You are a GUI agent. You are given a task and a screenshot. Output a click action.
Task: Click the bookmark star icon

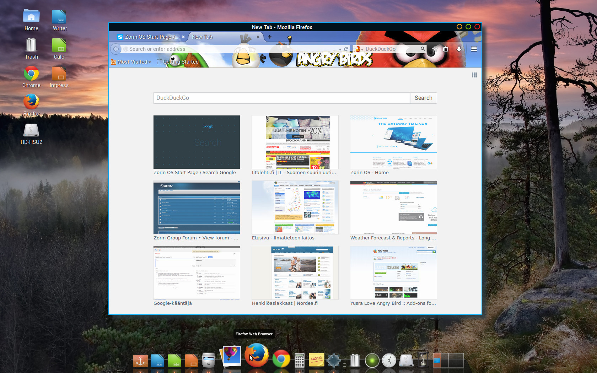coord(435,49)
